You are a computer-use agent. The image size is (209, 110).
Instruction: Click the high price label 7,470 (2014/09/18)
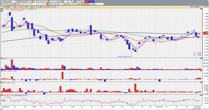coord(17,10)
